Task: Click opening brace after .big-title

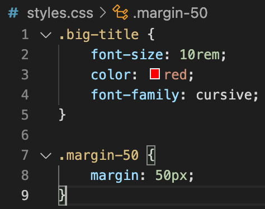Action: click(151, 34)
